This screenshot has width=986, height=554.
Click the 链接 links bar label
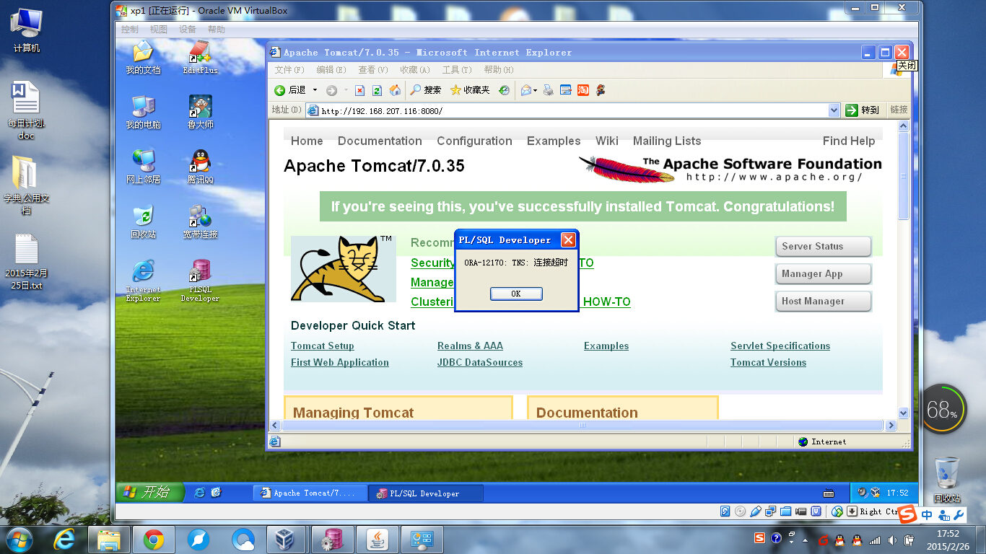pyautogui.click(x=899, y=110)
